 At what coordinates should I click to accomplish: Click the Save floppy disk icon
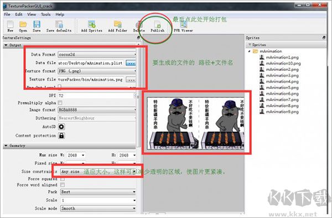tap(37, 24)
